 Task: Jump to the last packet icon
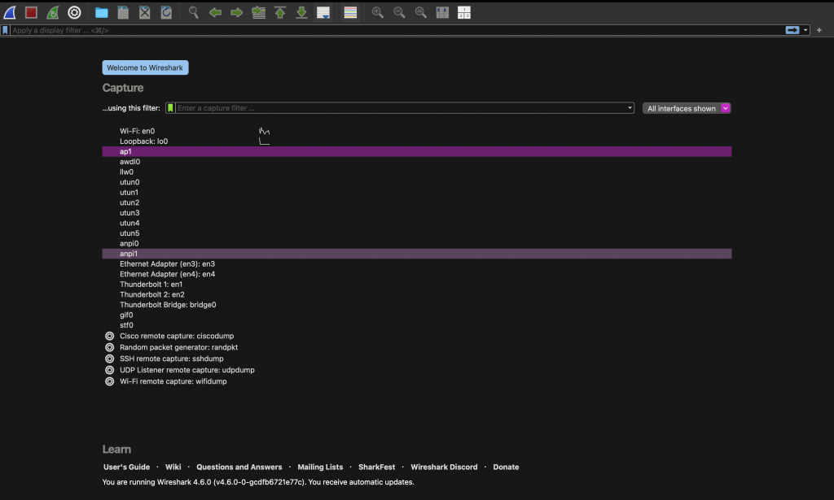click(x=301, y=12)
